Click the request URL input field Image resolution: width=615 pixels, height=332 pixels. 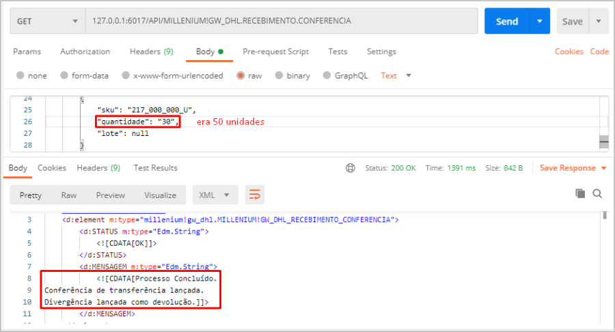pyautogui.click(x=282, y=21)
